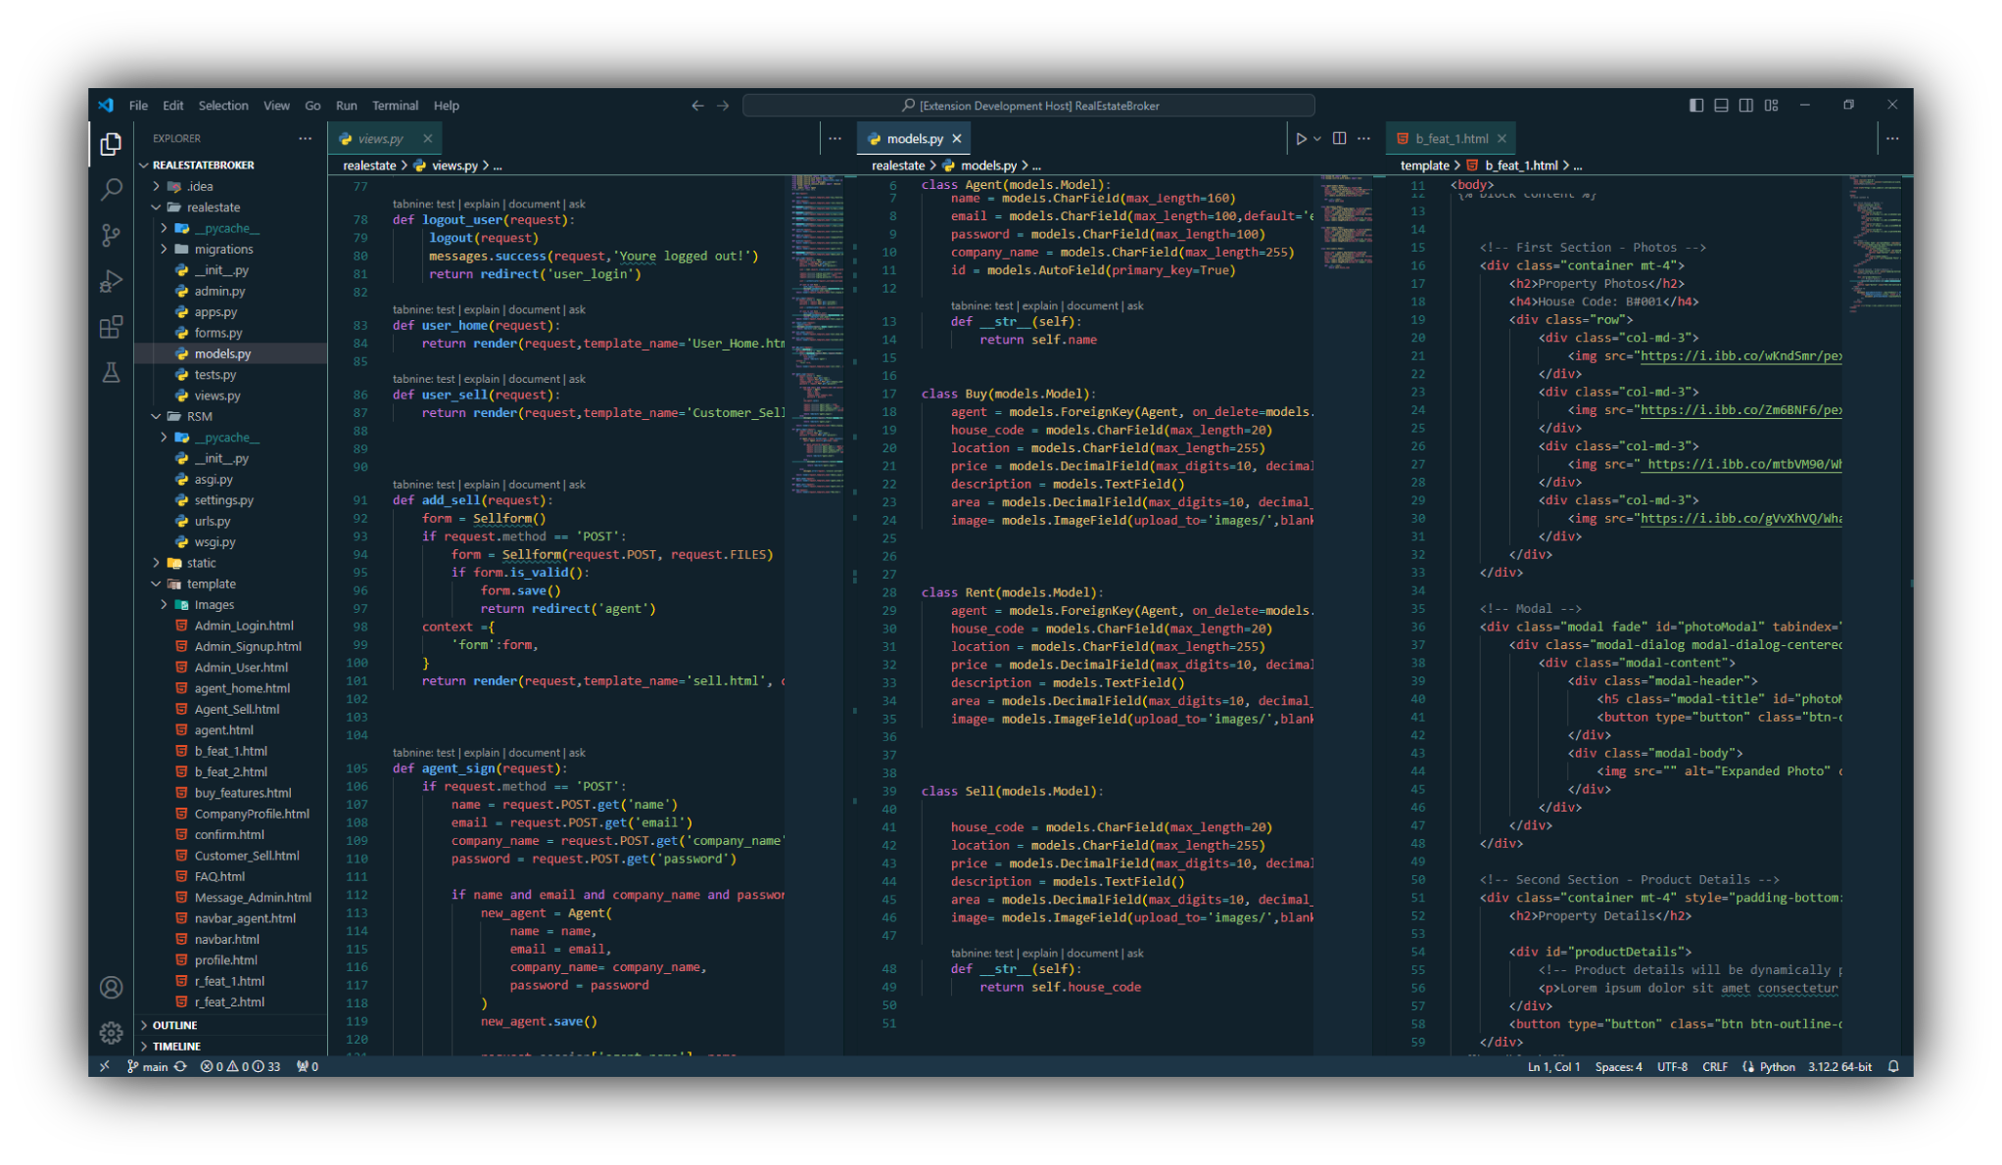
Task: Expand the migrations folder
Action: pyautogui.click(x=223, y=250)
